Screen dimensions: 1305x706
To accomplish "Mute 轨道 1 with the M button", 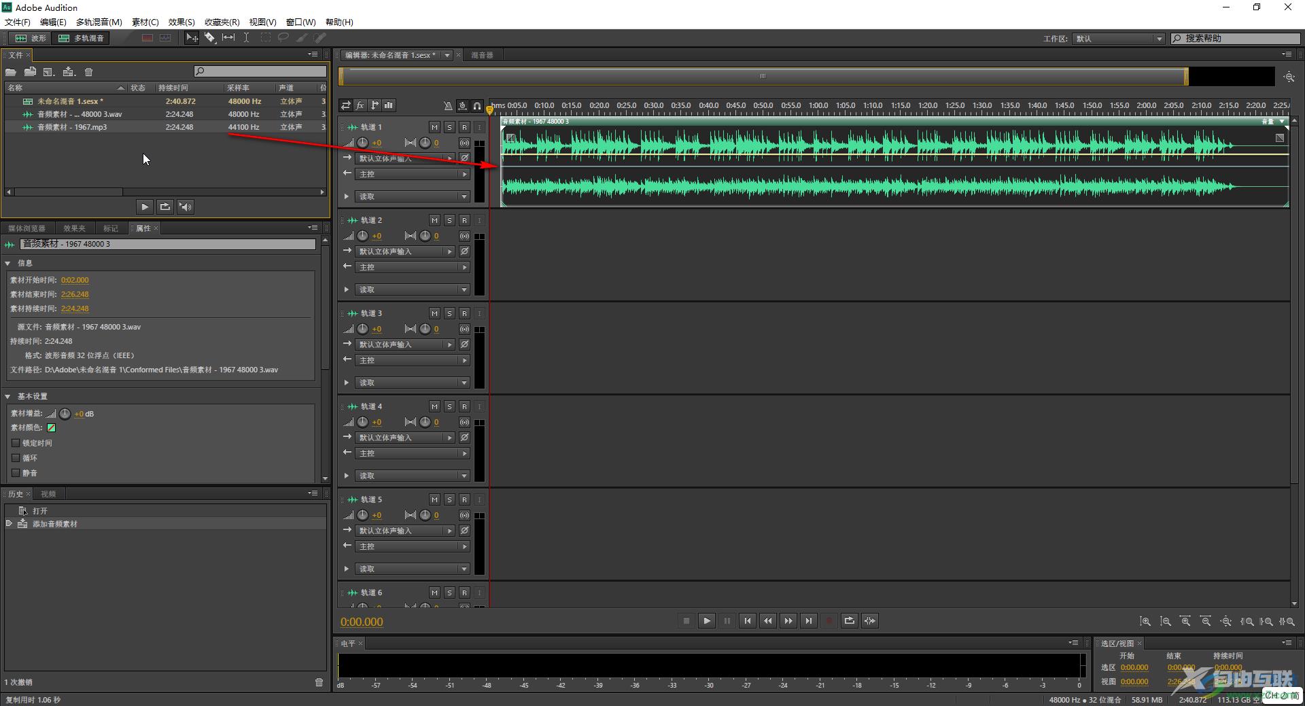I will pyautogui.click(x=434, y=127).
